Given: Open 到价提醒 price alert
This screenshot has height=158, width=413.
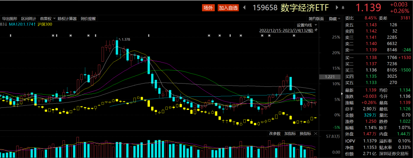Looking at the screenshot, I should [88, 19].
